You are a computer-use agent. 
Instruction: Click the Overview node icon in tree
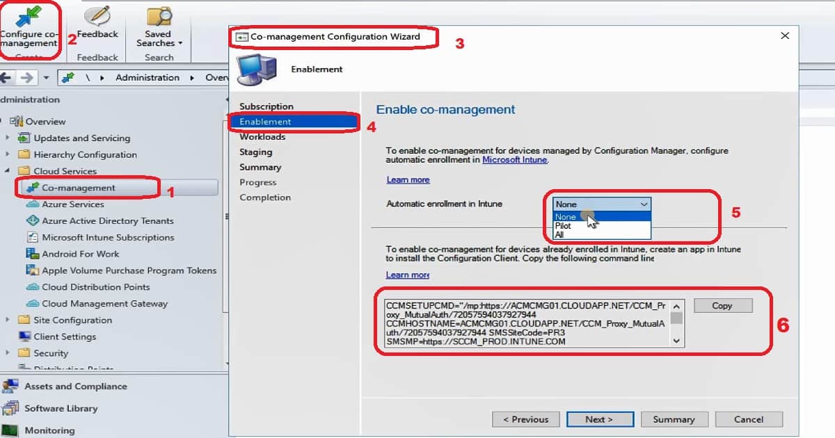click(16, 121)
